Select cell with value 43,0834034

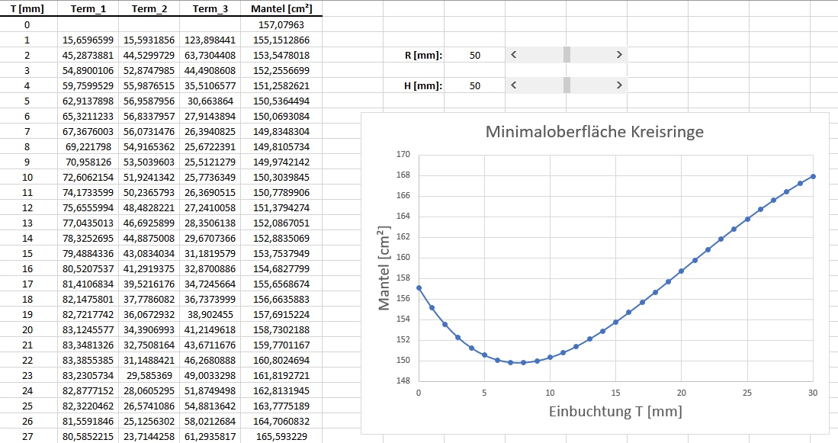click(x=149, y=253)
